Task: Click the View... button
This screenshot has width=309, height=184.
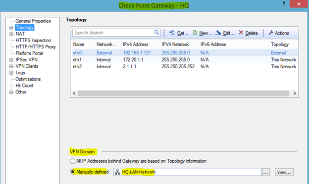Action: coord(284,173)
